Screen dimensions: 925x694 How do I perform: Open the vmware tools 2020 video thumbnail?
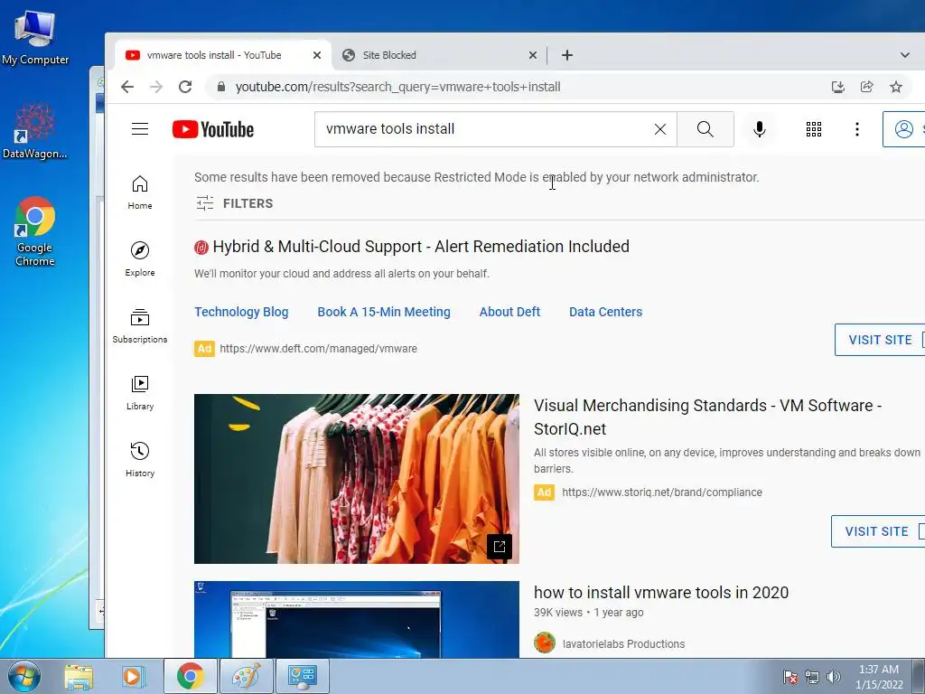click(356, 620)
